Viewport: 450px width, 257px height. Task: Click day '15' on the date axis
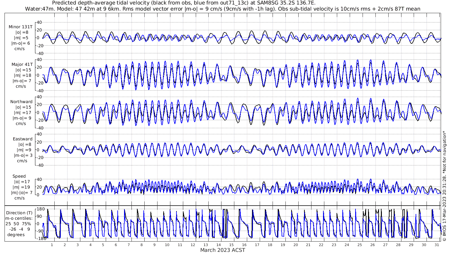pos(231,245)
